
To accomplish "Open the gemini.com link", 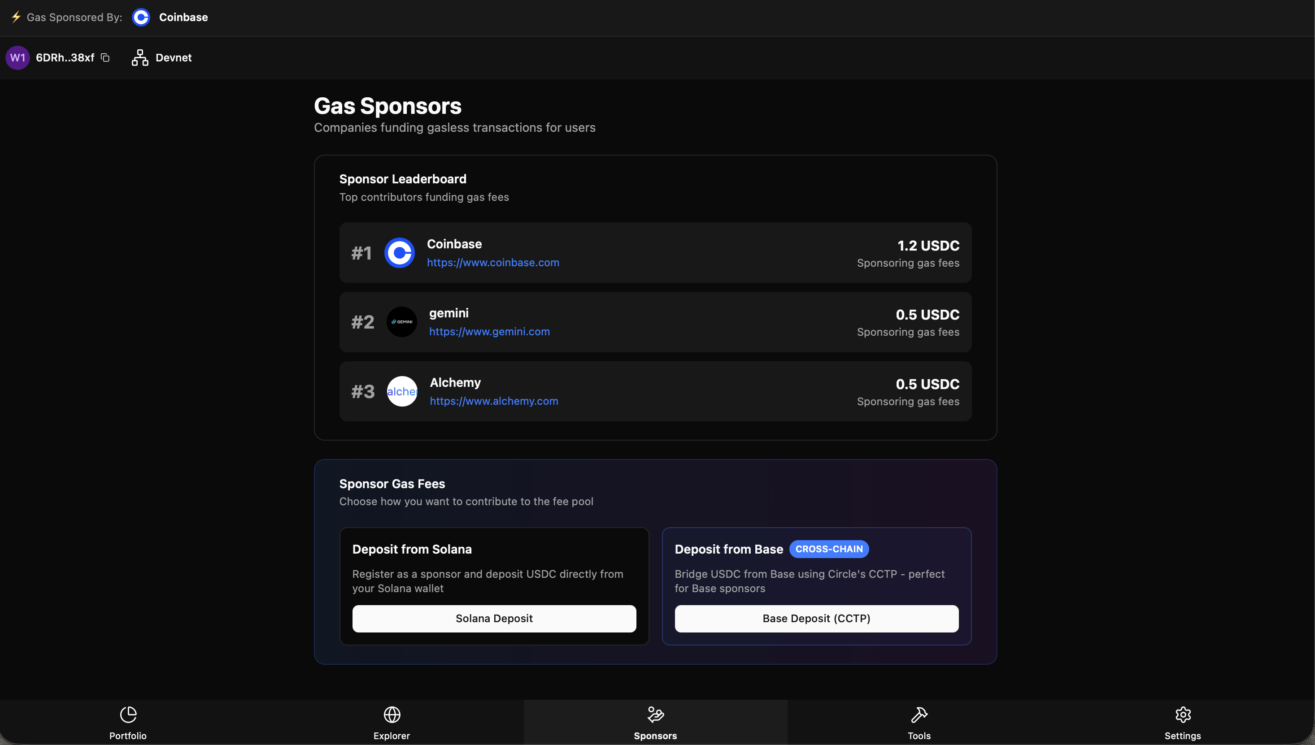I will tap(489, 332).
